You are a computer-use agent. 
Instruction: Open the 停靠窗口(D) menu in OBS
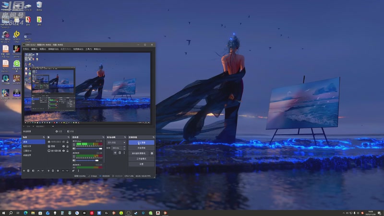pyautogui.click(x=53, y=49)
